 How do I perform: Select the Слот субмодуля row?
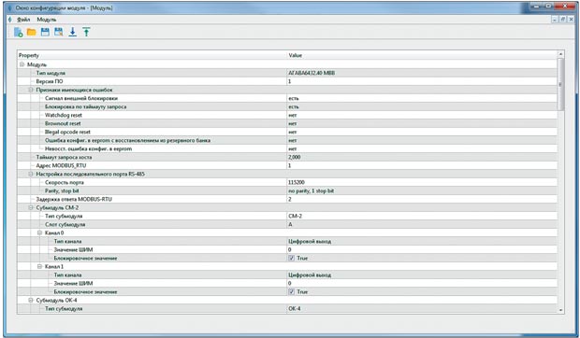pos(287,224)
